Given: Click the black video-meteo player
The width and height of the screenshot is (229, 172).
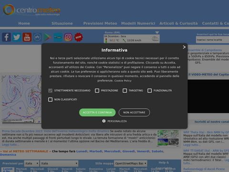Looking at the screenshot, I should pyautogui.click(x=208, y=96).
